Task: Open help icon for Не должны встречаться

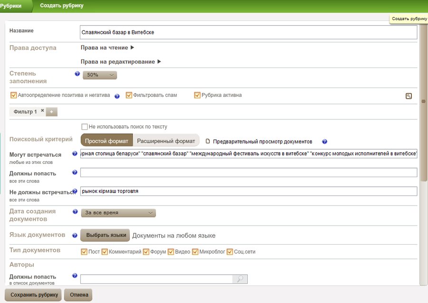Action: point(75,191)
